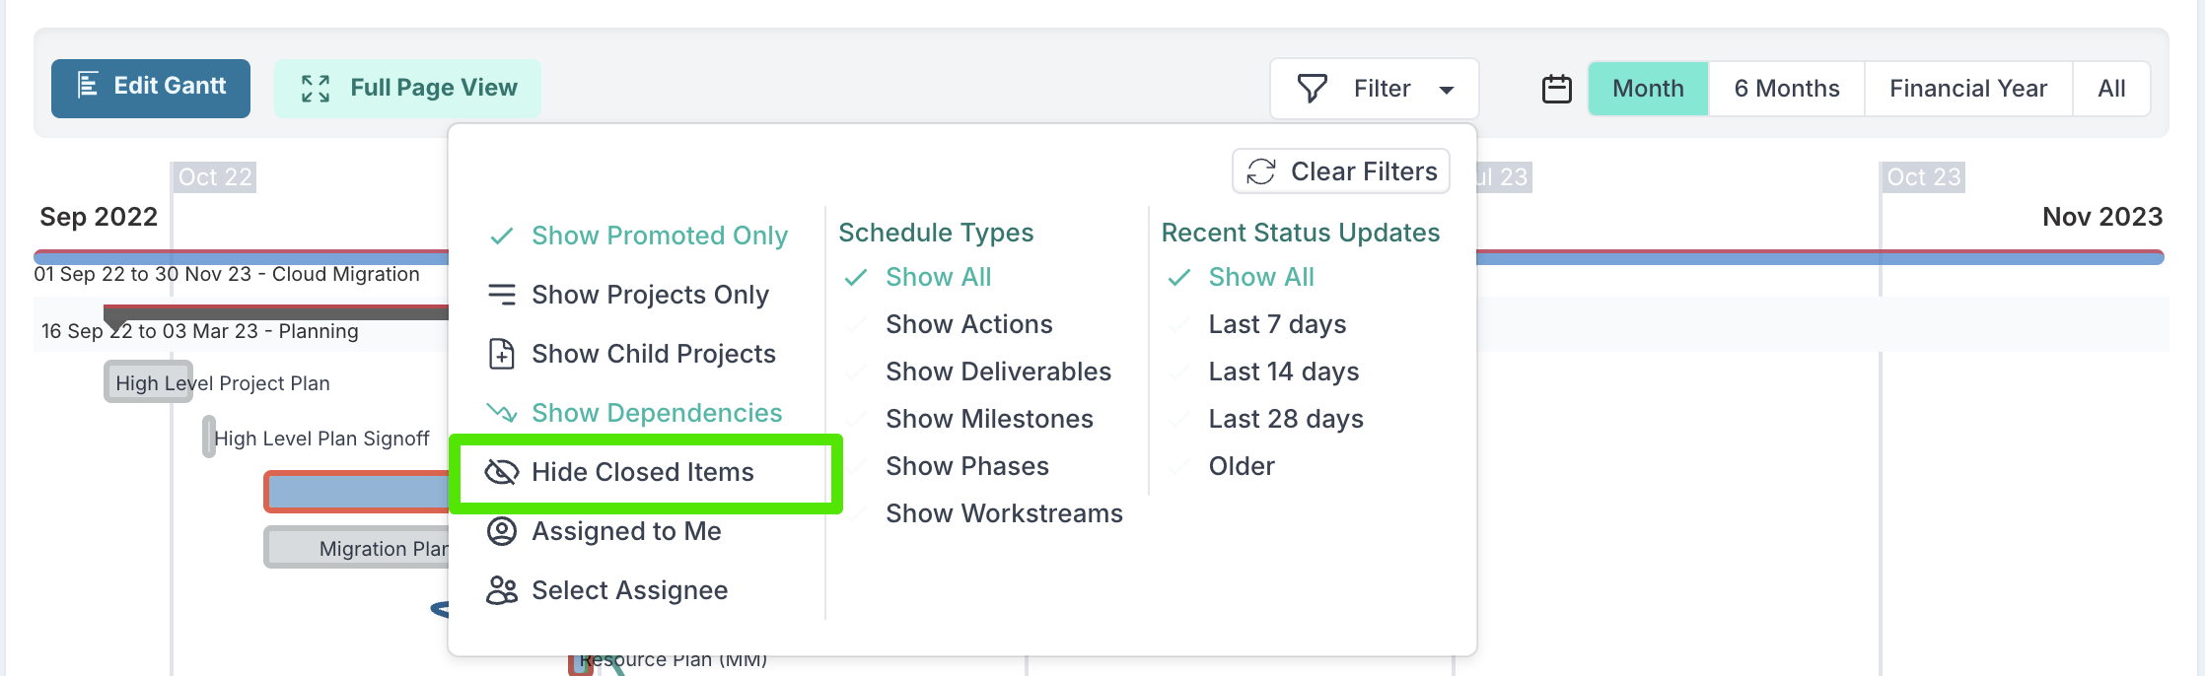Click the Clear Filters refresh icon
Screen dimensions: 2205x676
(x=1261, y=171)
